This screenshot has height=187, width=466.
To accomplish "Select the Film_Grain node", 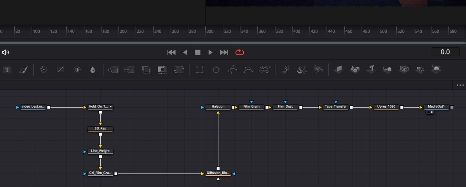I will coord(251,107).
